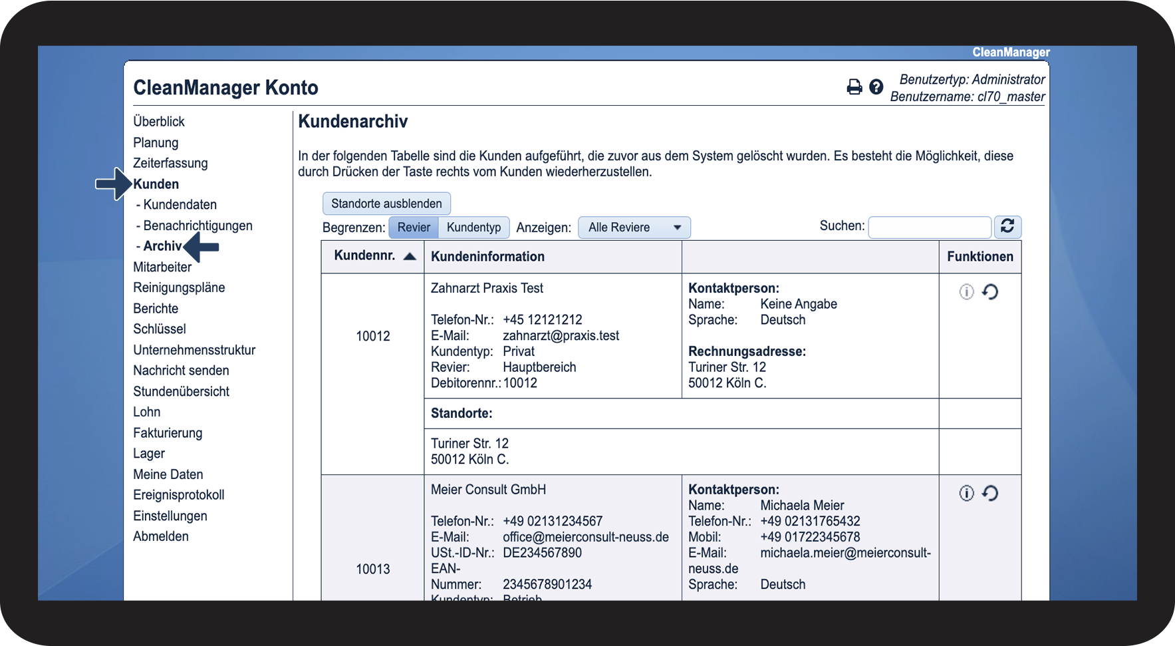1175x646 pixels.
Task: Click refresh icon next to search field
Action: tap(1007, 227)
